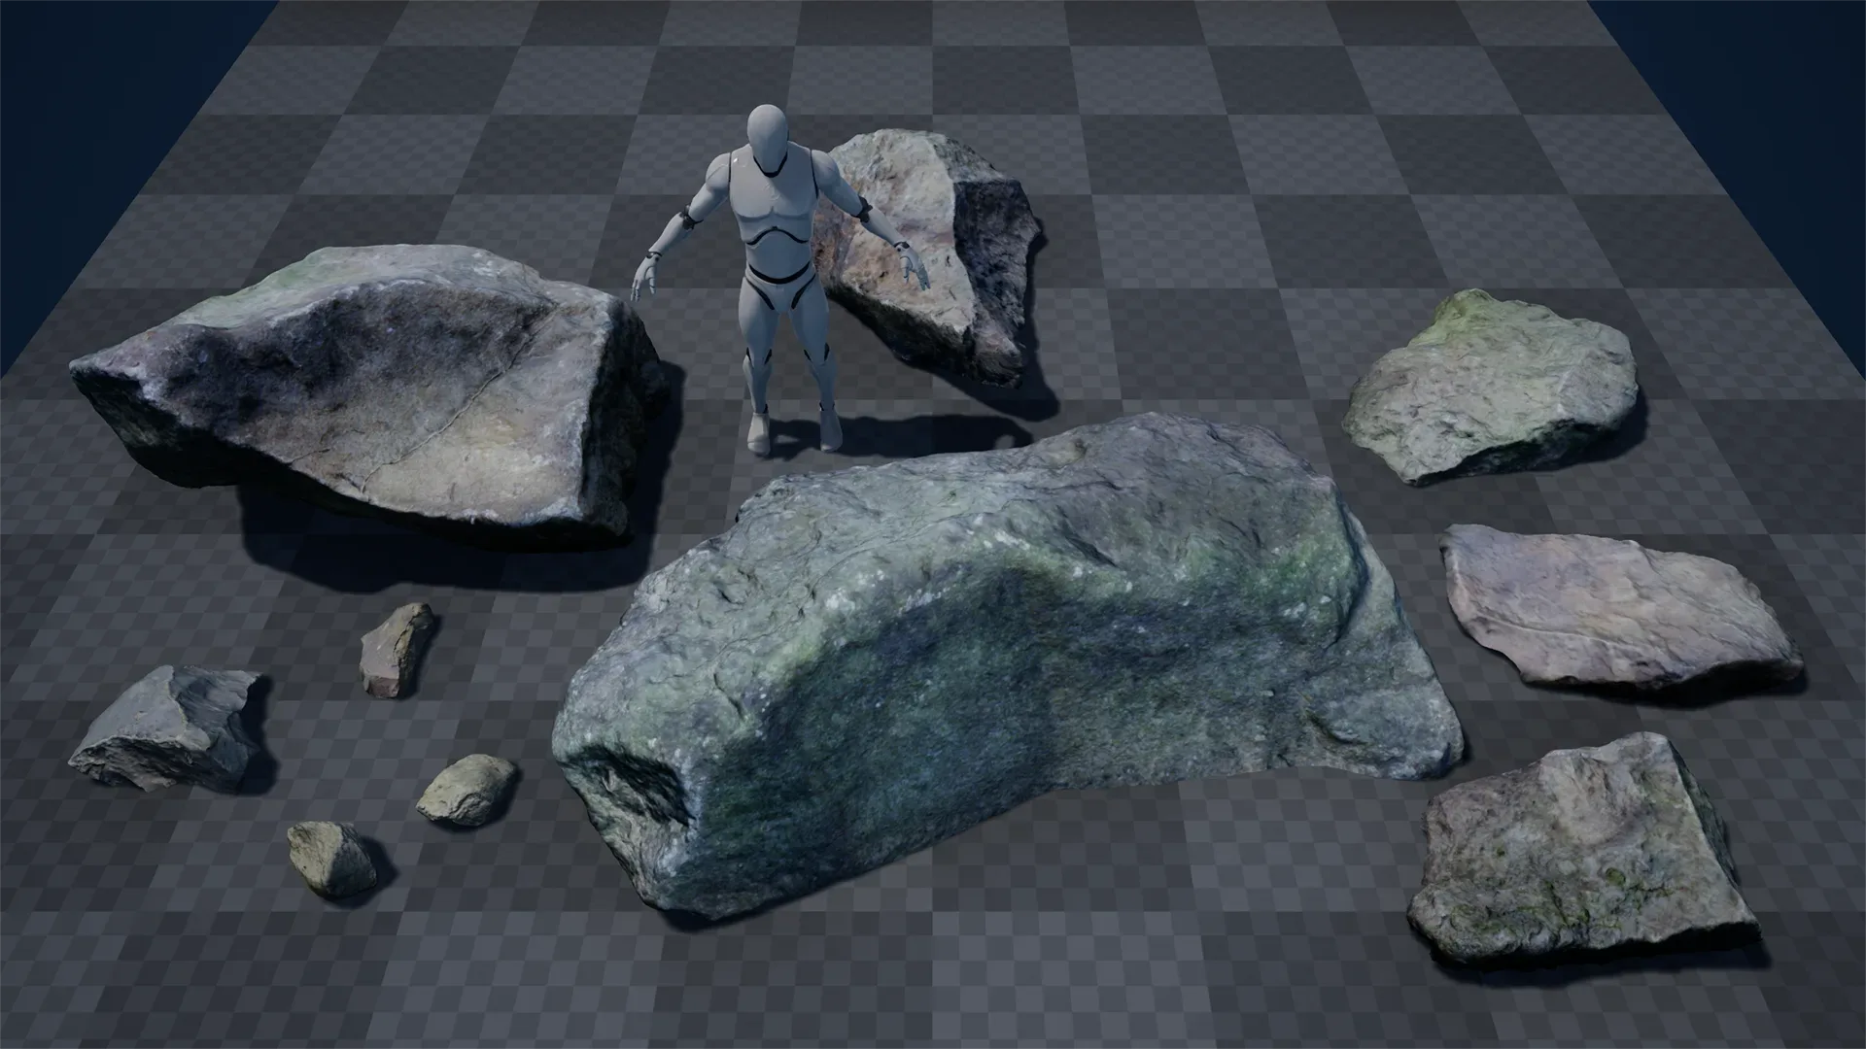The height and width of the screenshot is (1049, 1866).
Task: Select the white mannequin's head
Action: click(x=768, y=133)
